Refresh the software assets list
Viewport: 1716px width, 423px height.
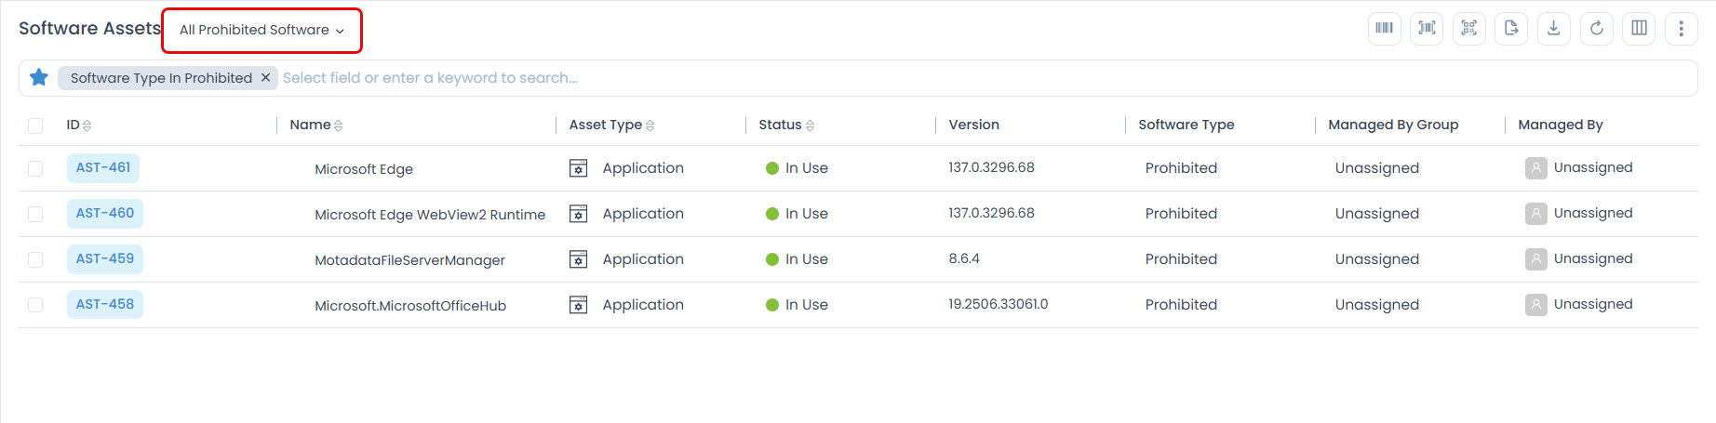[1597, 29]
